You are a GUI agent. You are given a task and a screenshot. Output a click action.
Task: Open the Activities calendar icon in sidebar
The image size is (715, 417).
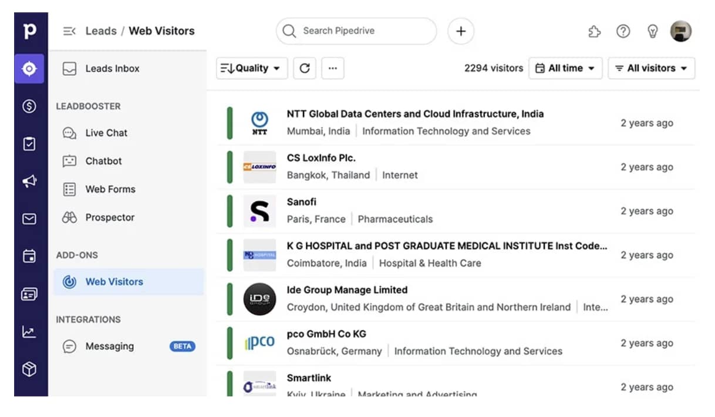coord(29,256)
